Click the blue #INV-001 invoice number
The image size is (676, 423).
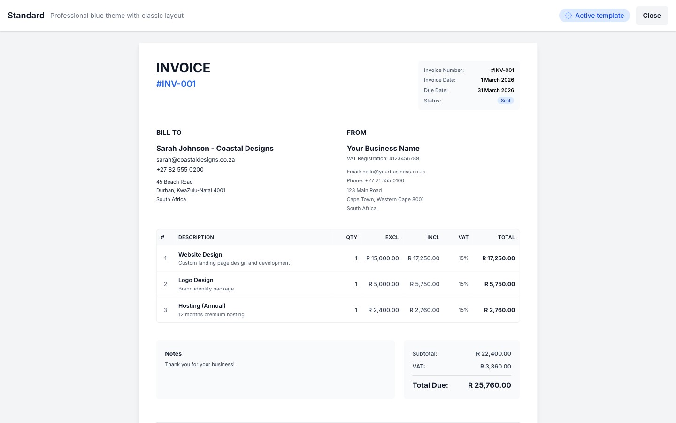[x=176, y=84]
